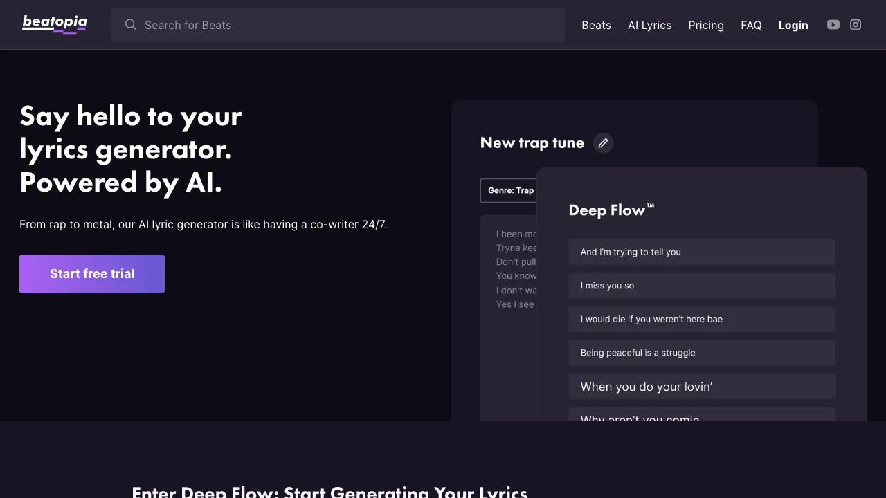This screenshot has width=886, height=498.
Task: Pick "Being peaceful is a struggle" line
Action: point(702,353)
